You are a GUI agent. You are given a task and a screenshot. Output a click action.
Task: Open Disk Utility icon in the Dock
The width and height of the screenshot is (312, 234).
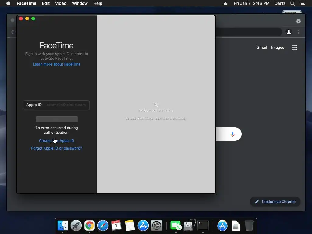pos(190,226)
